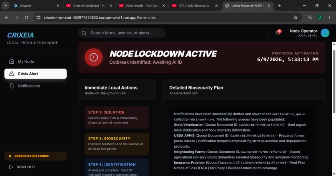Open Notifications in the sidebar
The height and width of the screenshot is (176, 336).
point(35,86)
